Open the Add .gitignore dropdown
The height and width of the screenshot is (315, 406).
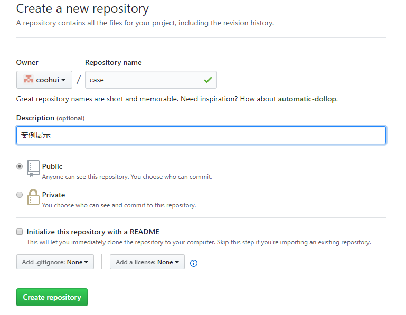point(55,262)
